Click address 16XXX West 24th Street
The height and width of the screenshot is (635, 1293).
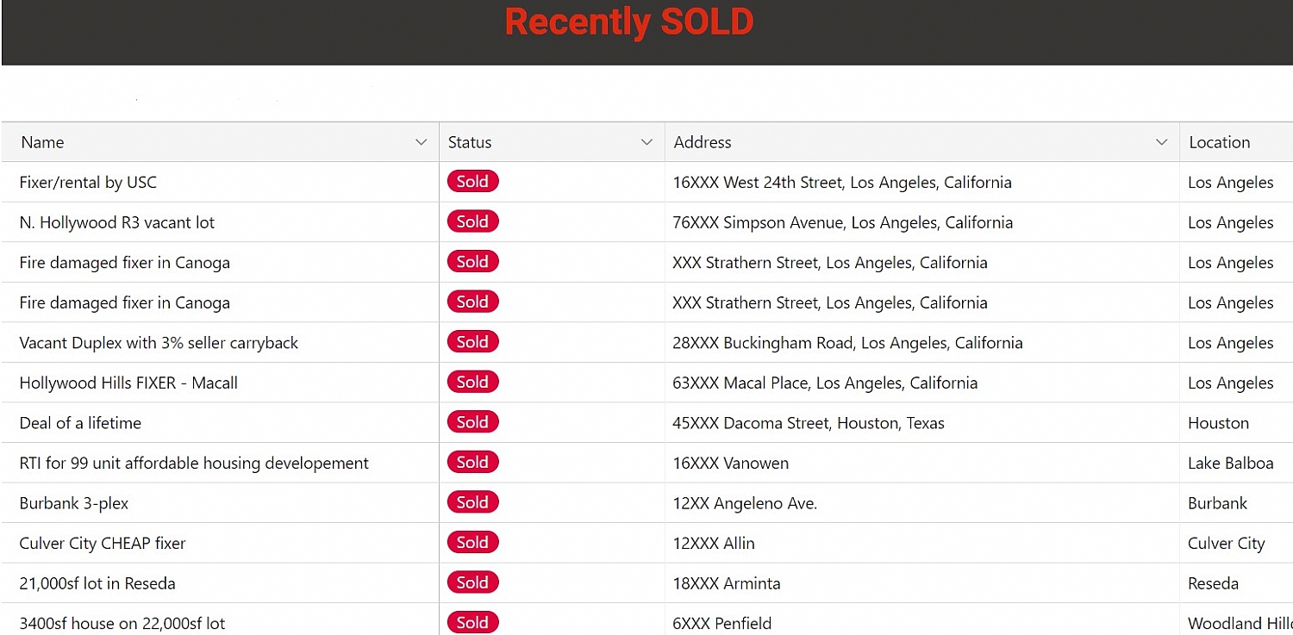click(841, 183)
